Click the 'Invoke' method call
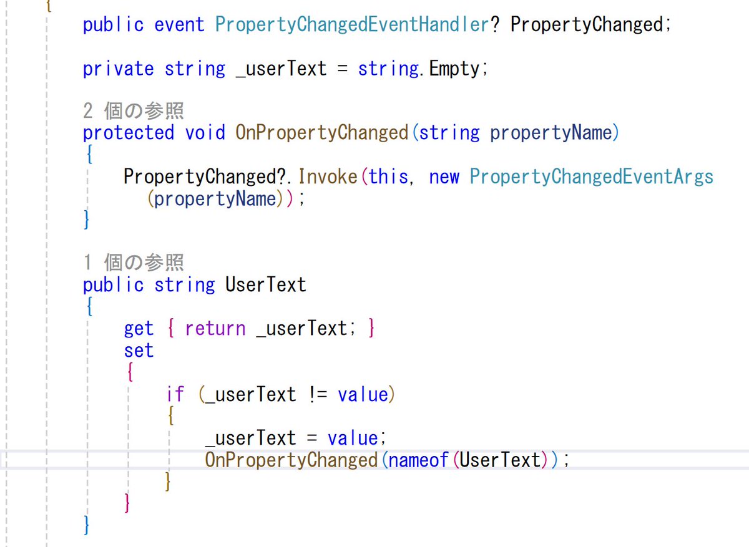749x547 pixels. click(x=328, y=177)
